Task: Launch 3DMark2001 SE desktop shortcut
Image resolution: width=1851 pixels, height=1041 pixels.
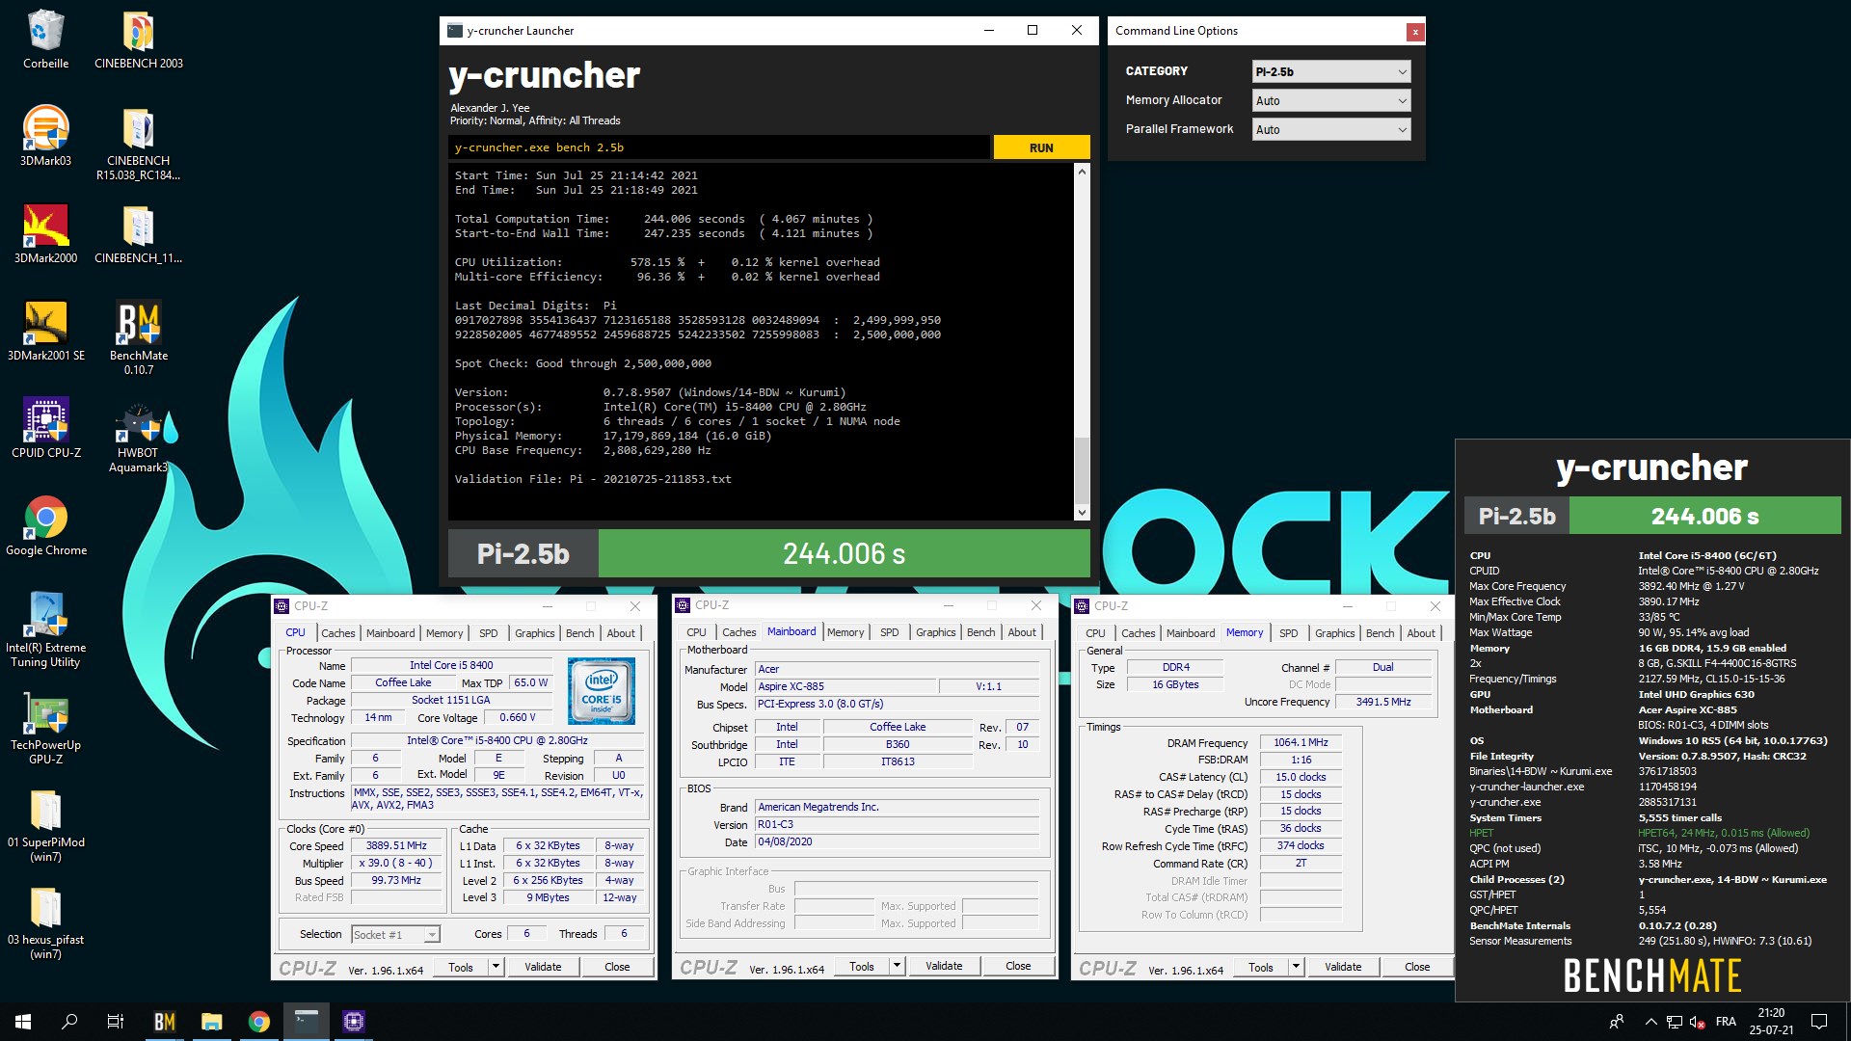Action: (x=45, y=331)
